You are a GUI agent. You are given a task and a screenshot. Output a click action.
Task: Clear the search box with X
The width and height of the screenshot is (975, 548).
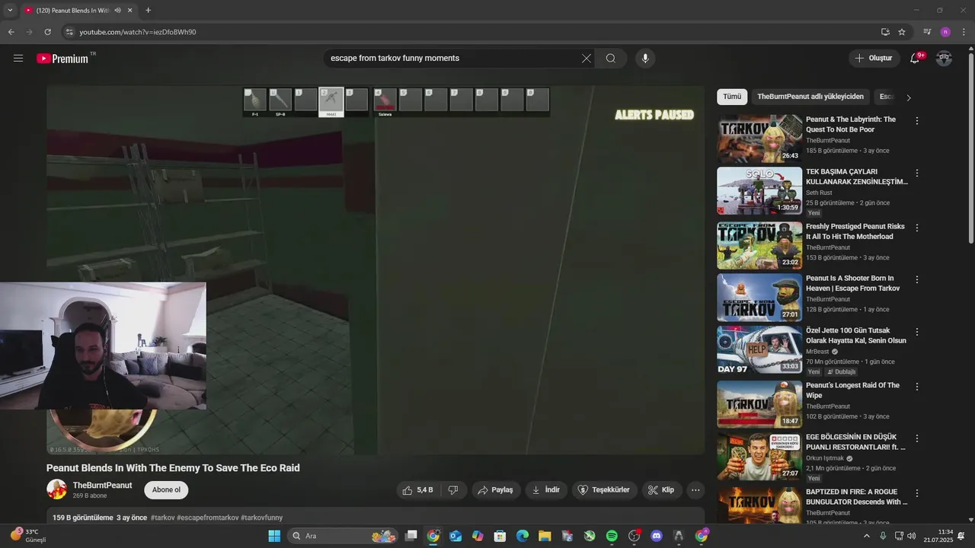587,59
